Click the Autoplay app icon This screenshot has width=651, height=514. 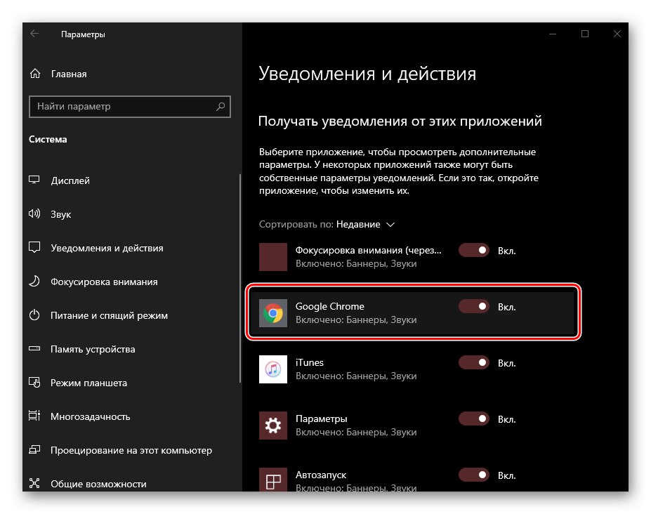(x=272, y=480)
